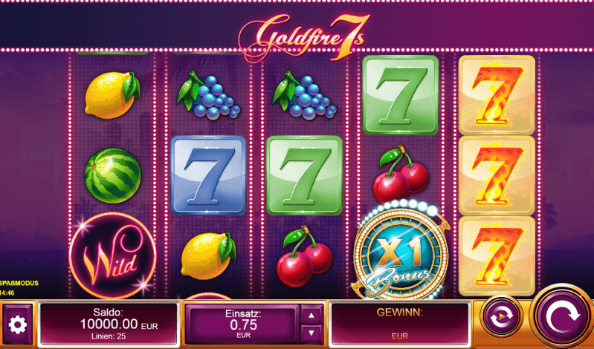Image resolution: width=594 pixels, height=349 pixels.
Task: Click the Saldo balance panel
Action: (109, 324)
